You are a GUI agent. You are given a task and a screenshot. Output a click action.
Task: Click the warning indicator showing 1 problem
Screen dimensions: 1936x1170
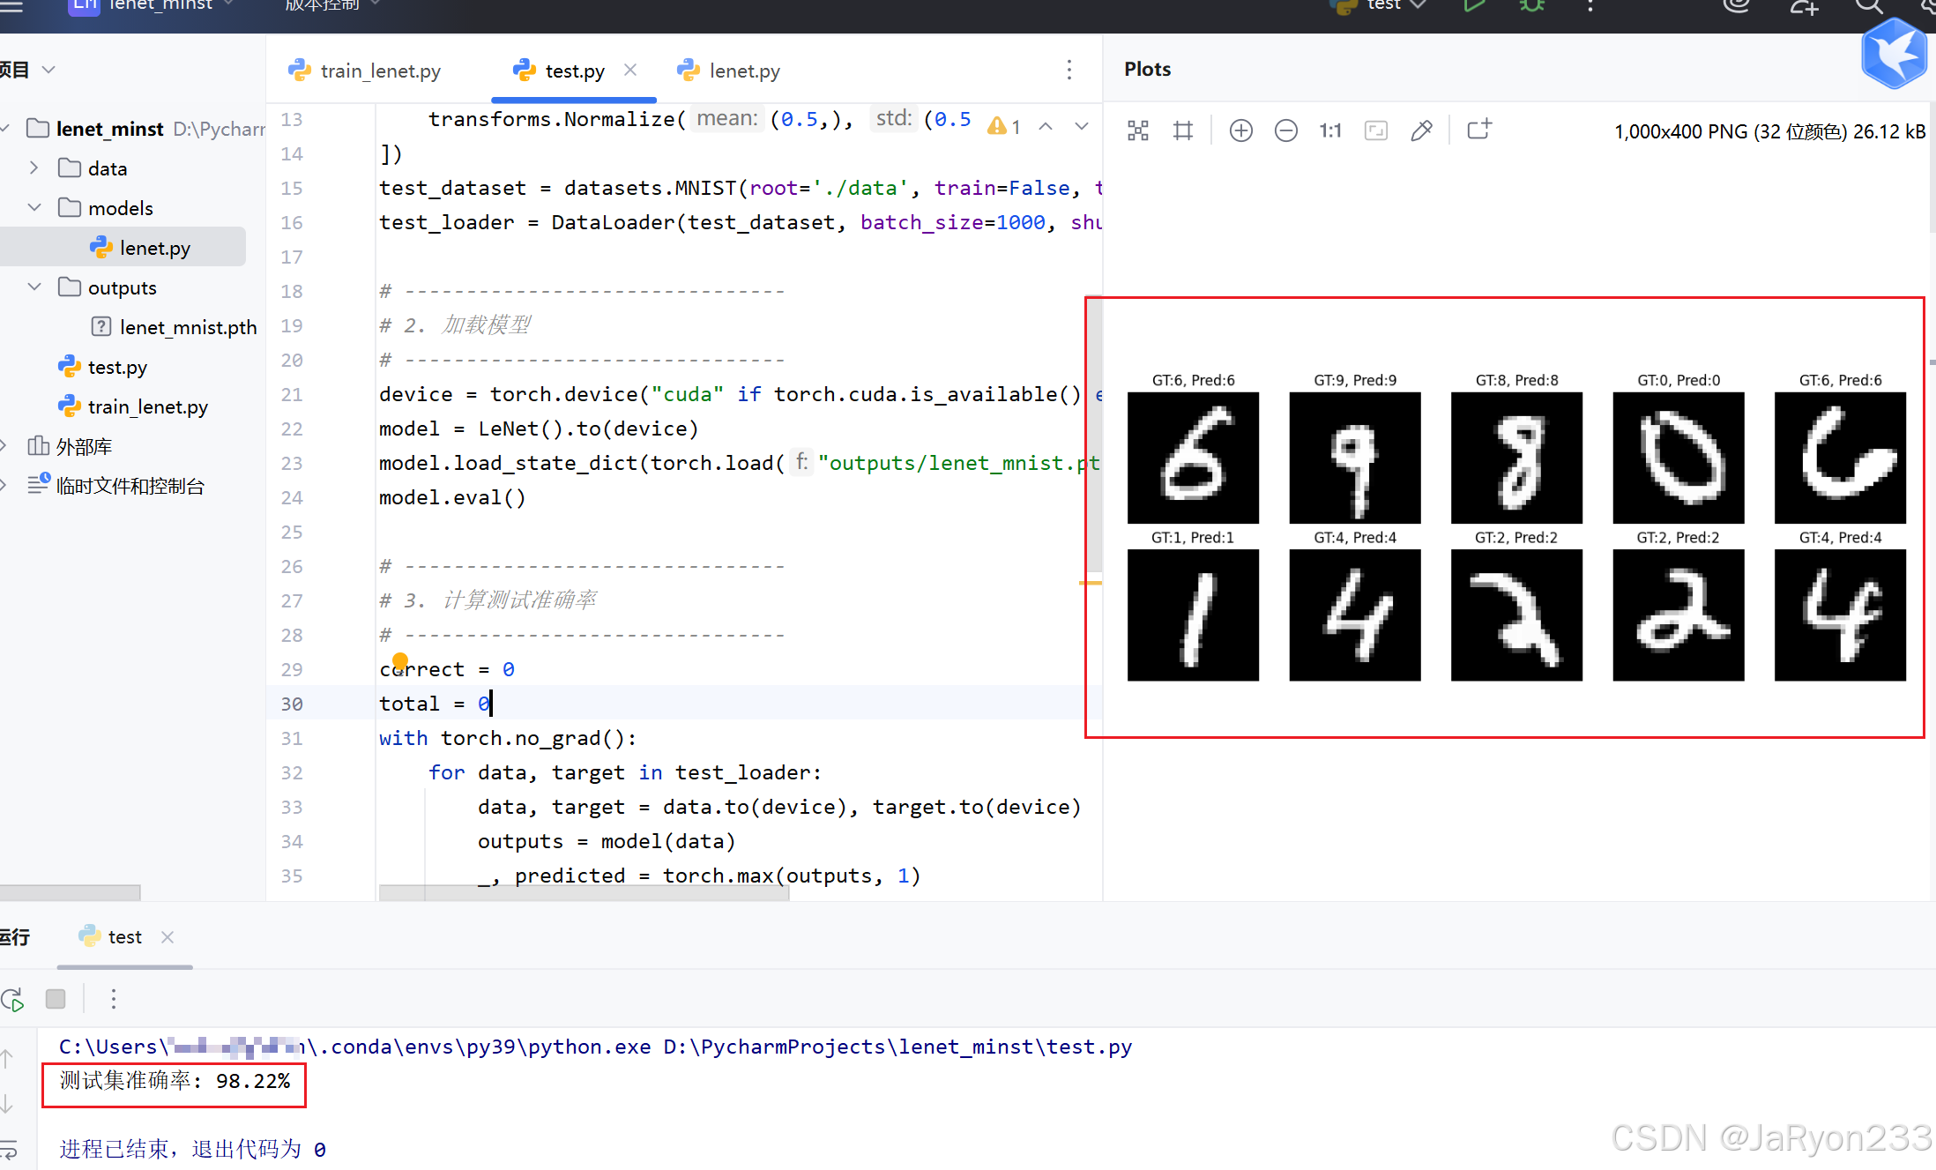1004,126
